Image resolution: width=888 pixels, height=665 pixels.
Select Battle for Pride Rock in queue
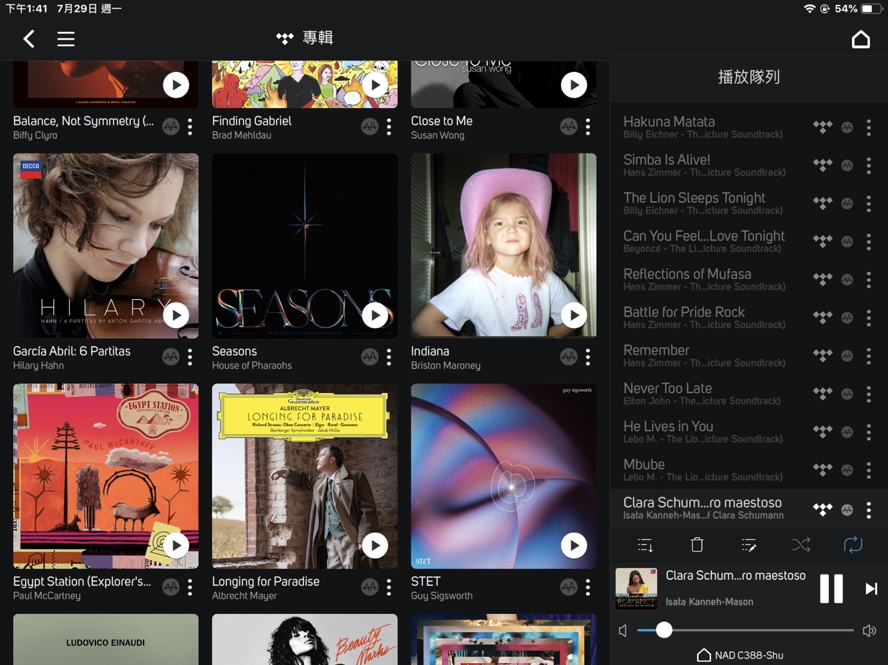tap(749, 318)
